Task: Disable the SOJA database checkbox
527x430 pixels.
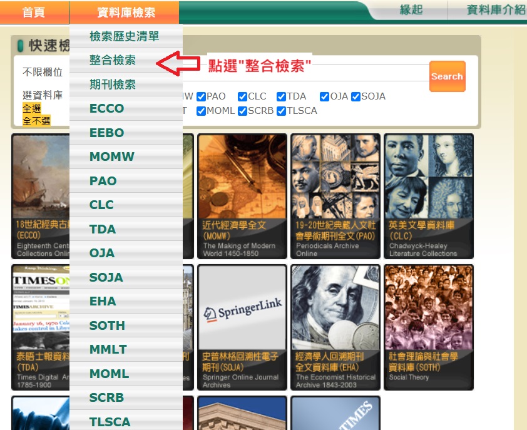Action: 356,97
